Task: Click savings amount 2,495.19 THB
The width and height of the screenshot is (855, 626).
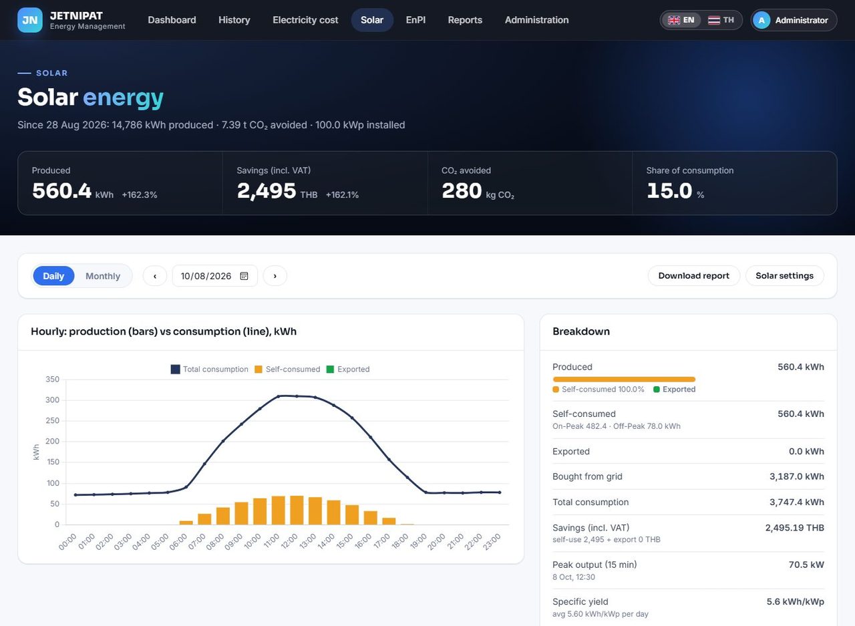Action: [x=795, y=528]
